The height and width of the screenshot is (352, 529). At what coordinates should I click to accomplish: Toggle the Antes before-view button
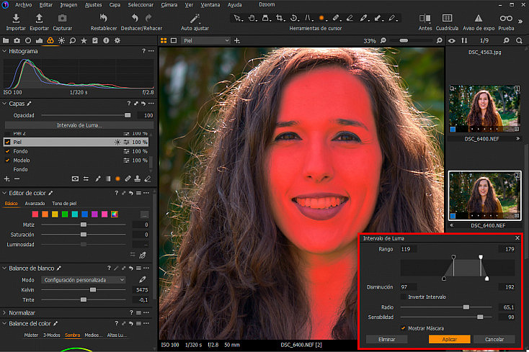click(x=425, y=22)
